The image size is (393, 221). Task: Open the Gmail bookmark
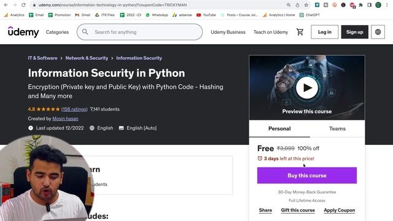(x=83, y=15)
